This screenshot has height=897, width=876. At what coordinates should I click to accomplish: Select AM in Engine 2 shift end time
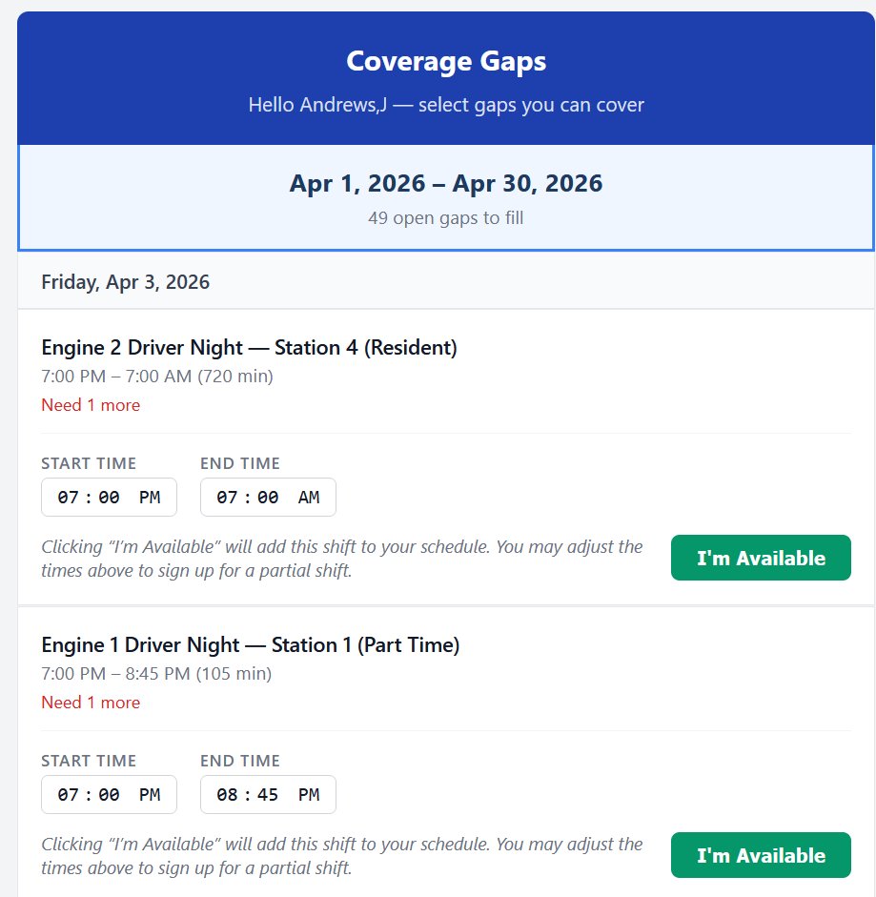tap(309, 498)
